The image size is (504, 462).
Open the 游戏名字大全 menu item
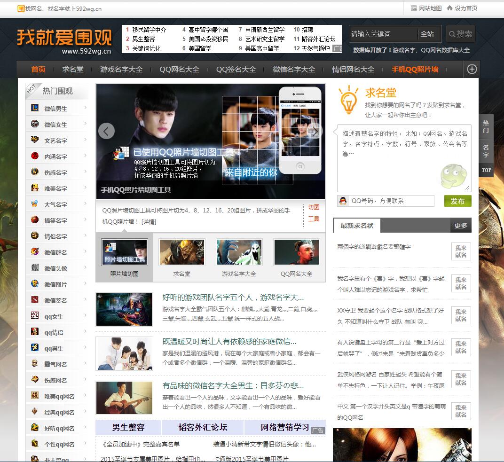click(x=121, y=70)
